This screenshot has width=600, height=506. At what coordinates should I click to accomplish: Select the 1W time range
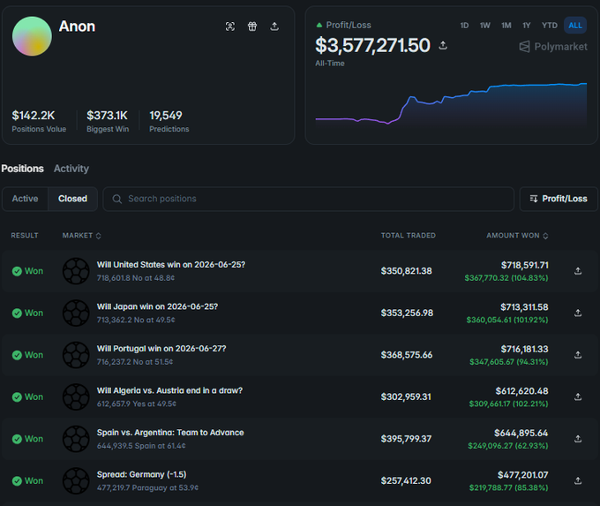[x=484, y=26]
